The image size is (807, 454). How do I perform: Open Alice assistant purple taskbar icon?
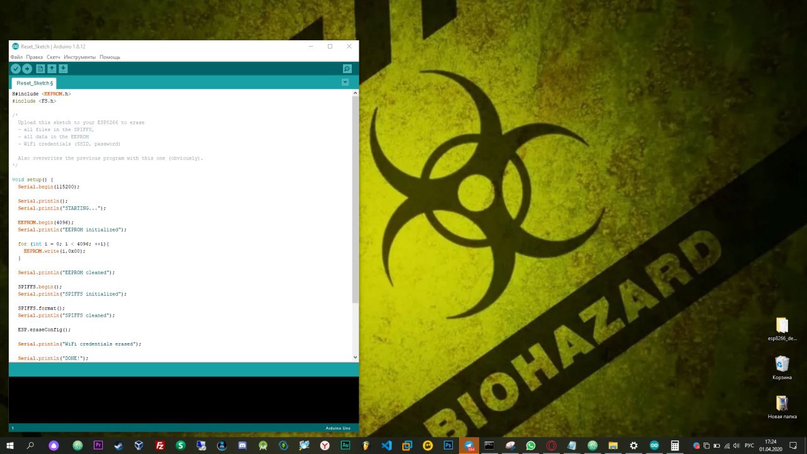pyautogui.click(x=54, y=445)
